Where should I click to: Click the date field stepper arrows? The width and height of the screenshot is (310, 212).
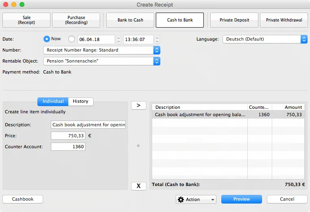[x=118, y=39]
